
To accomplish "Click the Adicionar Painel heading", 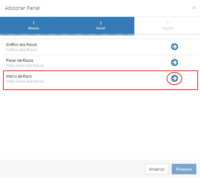I will pyautogui.click(x=23, y=8).
